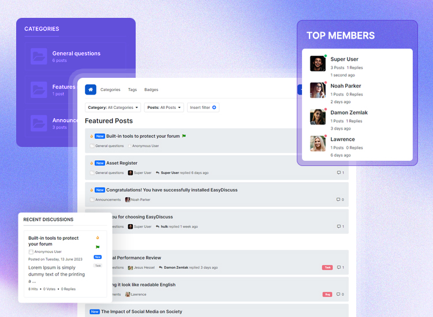
Task: Click the Announcements category under Congratulations post
Action: [108, 199]
